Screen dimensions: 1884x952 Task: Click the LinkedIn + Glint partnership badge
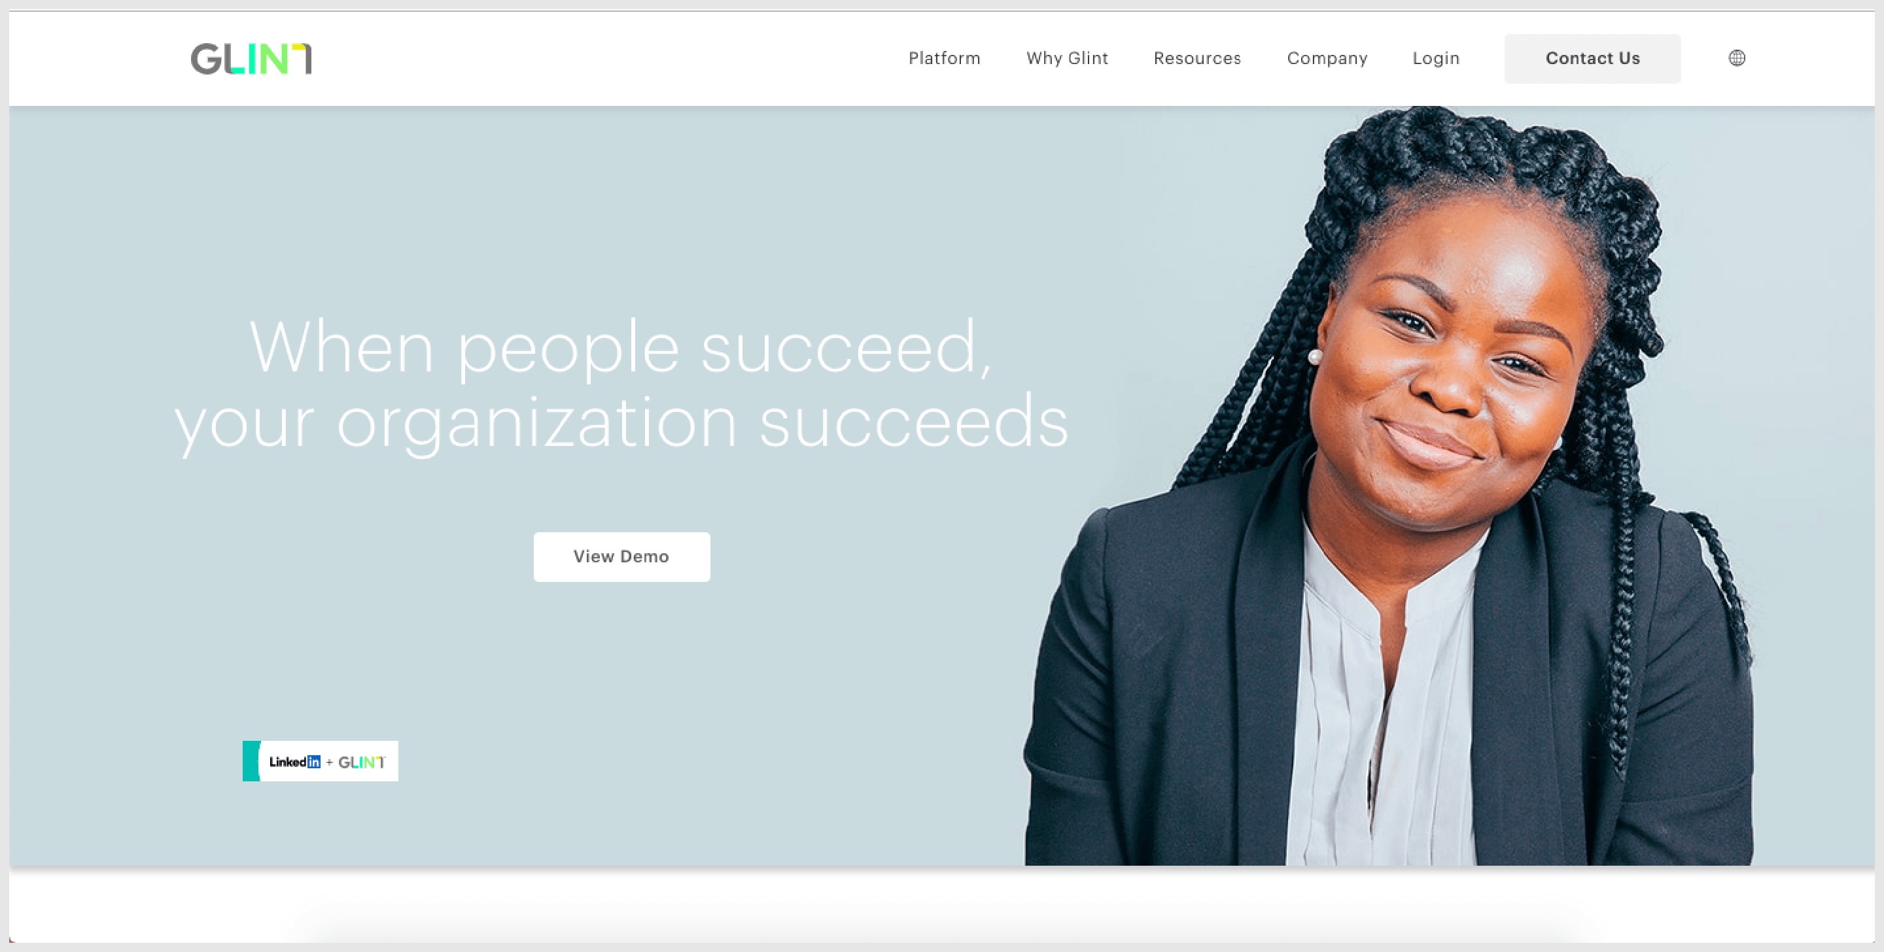322,761
